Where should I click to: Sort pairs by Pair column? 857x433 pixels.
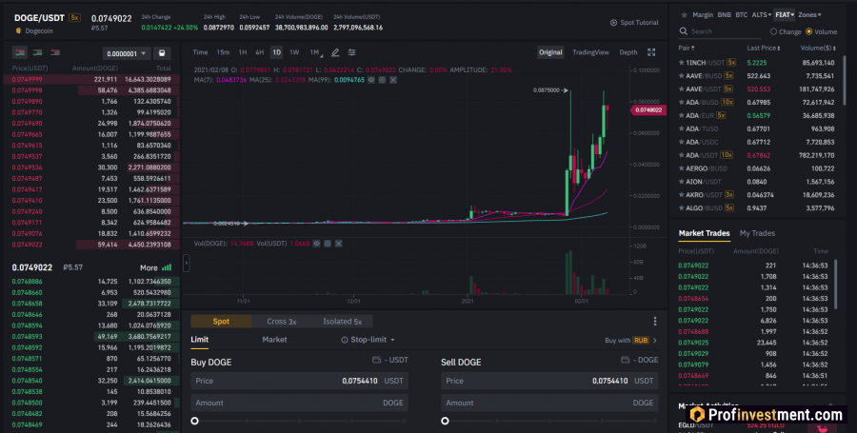pyautogui.click(x=687, y=48)
